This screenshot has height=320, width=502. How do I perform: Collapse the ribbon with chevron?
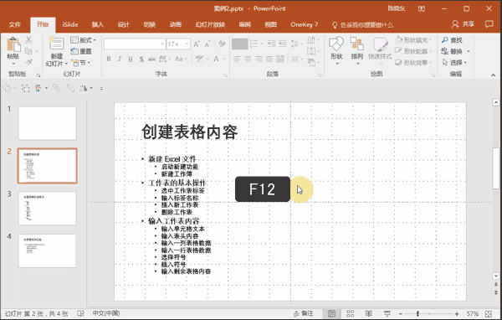tap(493, 75)
